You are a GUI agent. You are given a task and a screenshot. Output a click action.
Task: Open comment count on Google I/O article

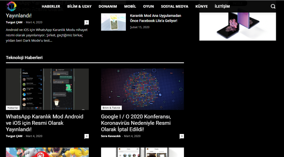(182, 136)
